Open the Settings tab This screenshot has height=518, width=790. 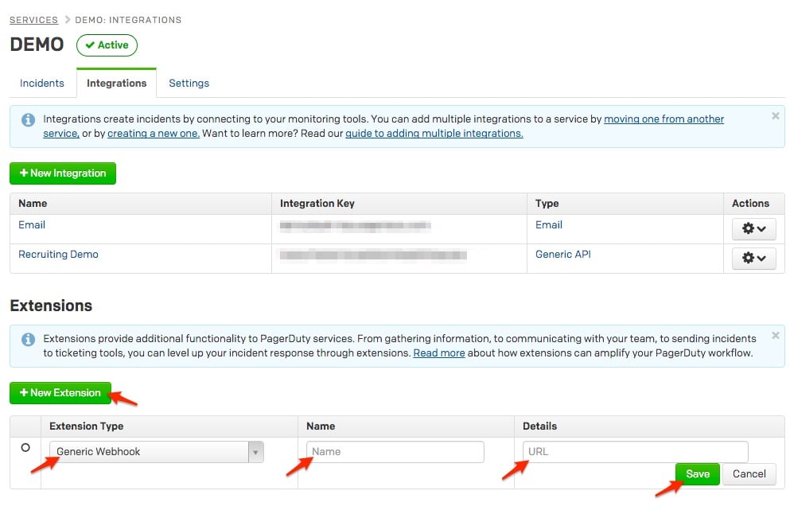(x=189, y=83)
